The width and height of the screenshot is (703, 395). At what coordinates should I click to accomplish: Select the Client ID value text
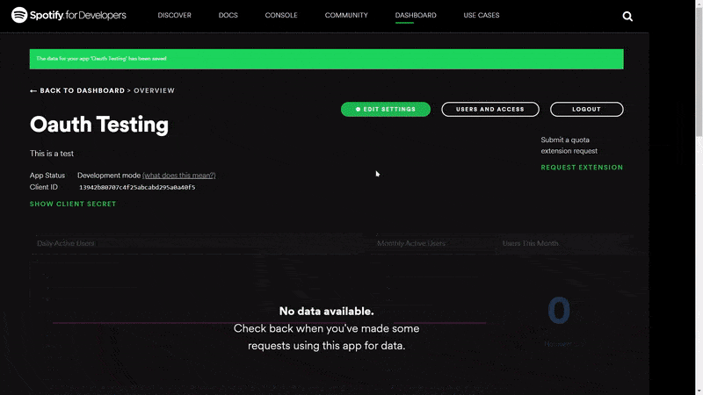click(137, 187)
